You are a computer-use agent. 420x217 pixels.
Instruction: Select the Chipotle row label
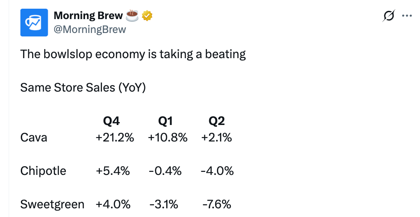[43, 171]
